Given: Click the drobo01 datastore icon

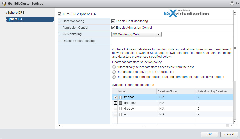Looking at the screenshot, I should pyautogui.click(x=121, y=109).
